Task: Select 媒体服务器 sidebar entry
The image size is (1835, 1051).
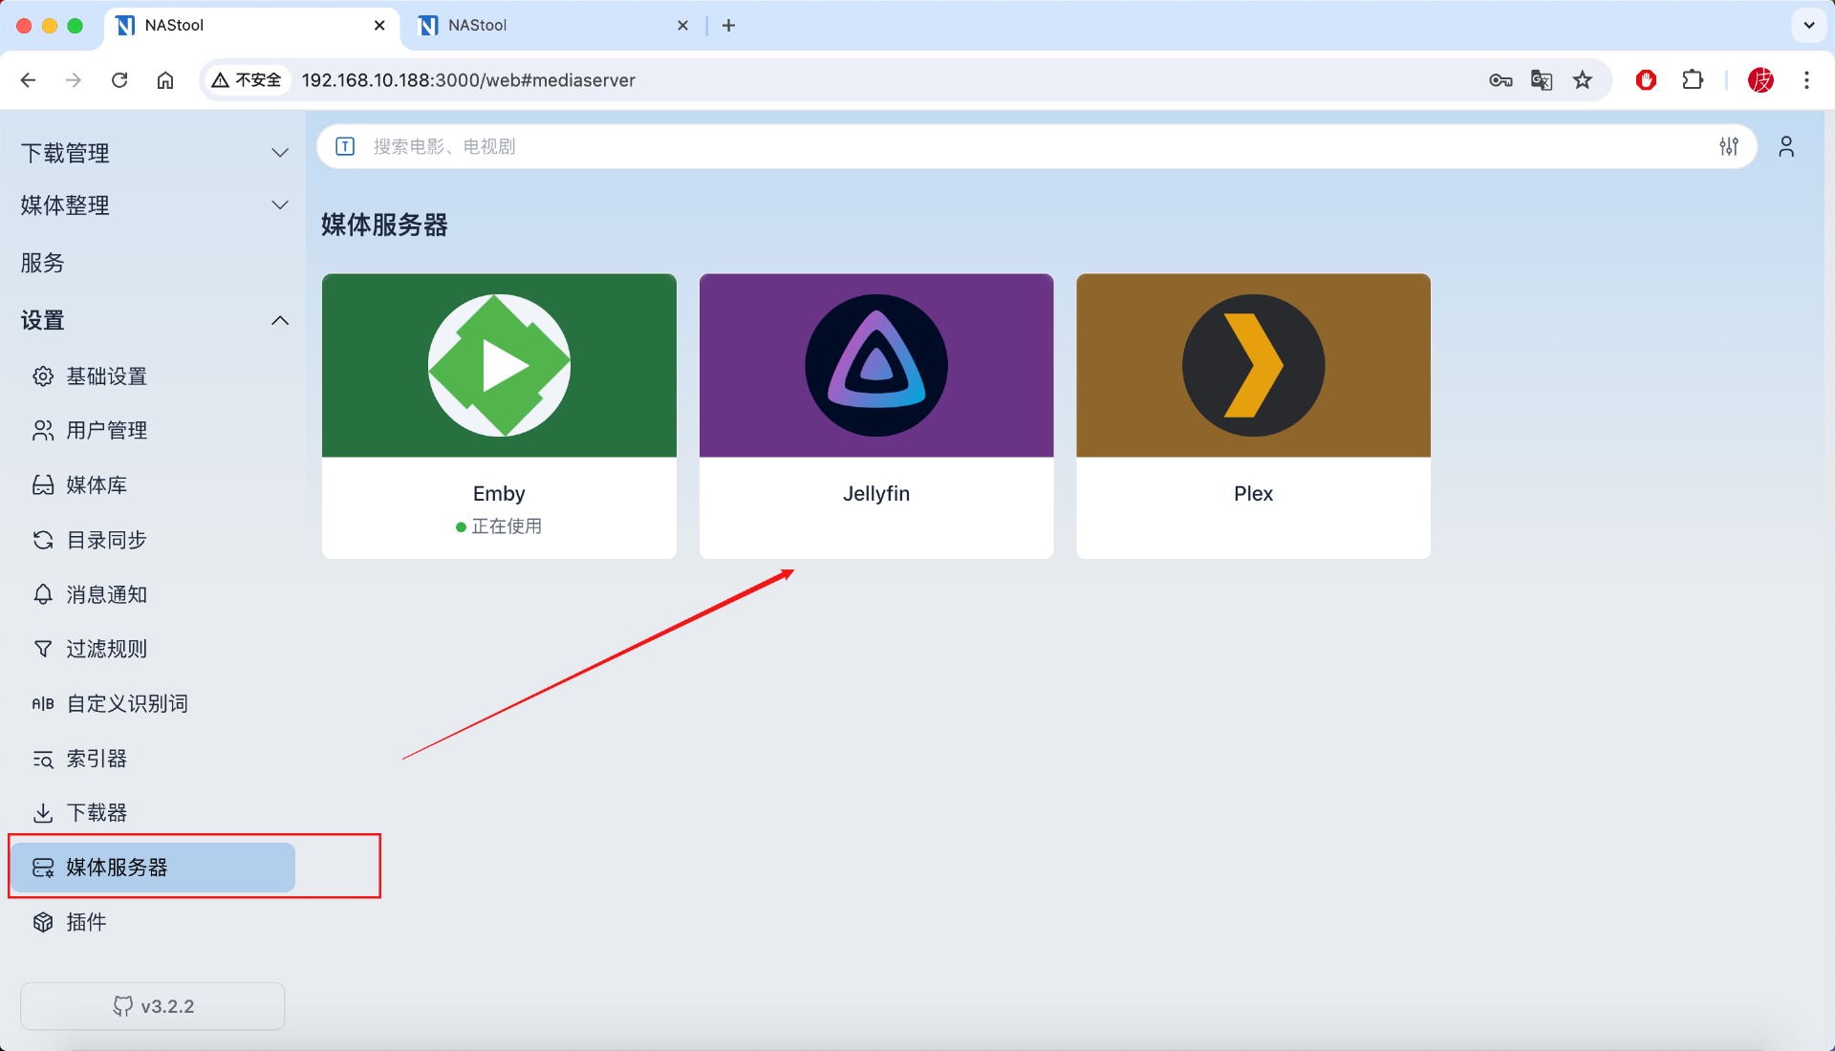Action: click(153, 868)
